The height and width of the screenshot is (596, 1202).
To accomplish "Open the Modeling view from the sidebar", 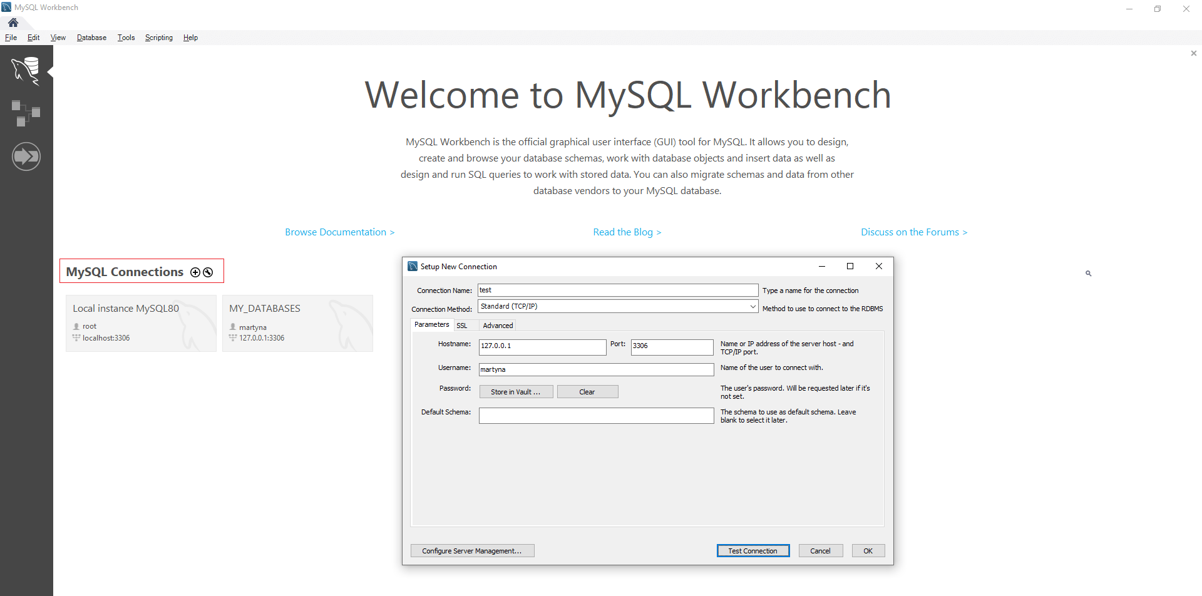I will coord(26,113).
